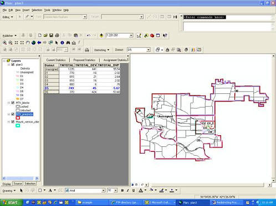Open the District D5 dropdown
The height and width of the screenshot is (206, 276).
click(148, 50)
